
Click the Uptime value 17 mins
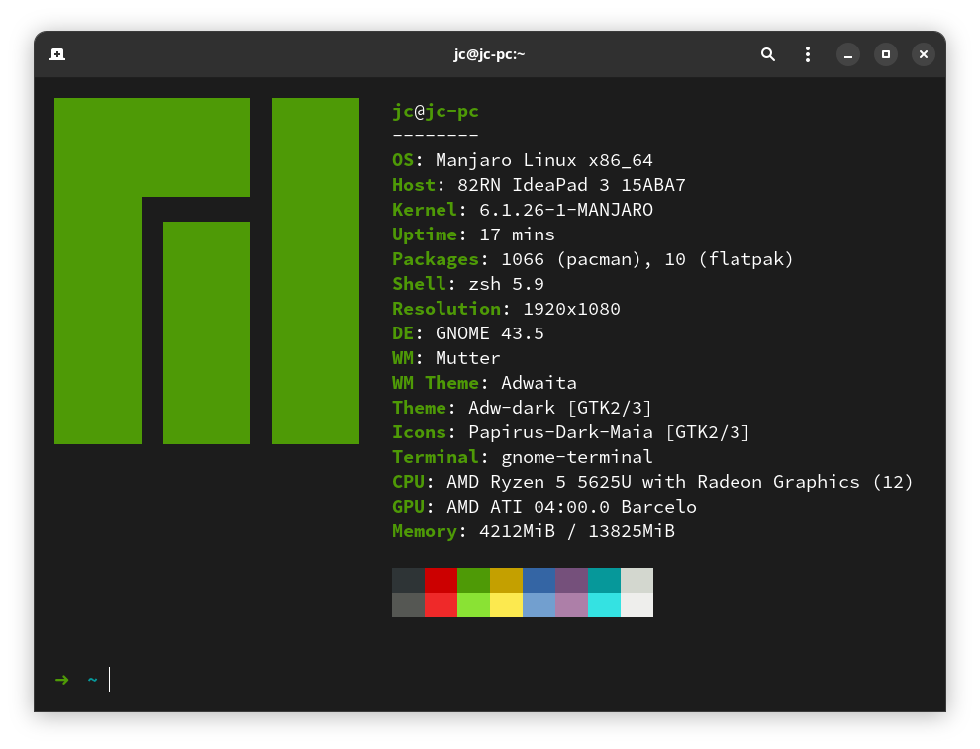coord(517,234)
